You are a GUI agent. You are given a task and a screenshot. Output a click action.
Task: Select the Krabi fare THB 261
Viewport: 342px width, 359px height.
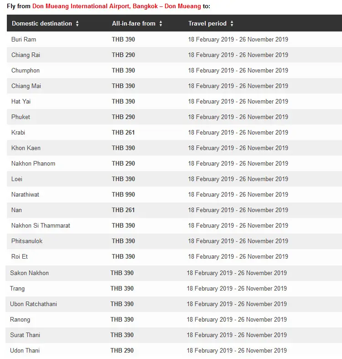click(123, 133)
